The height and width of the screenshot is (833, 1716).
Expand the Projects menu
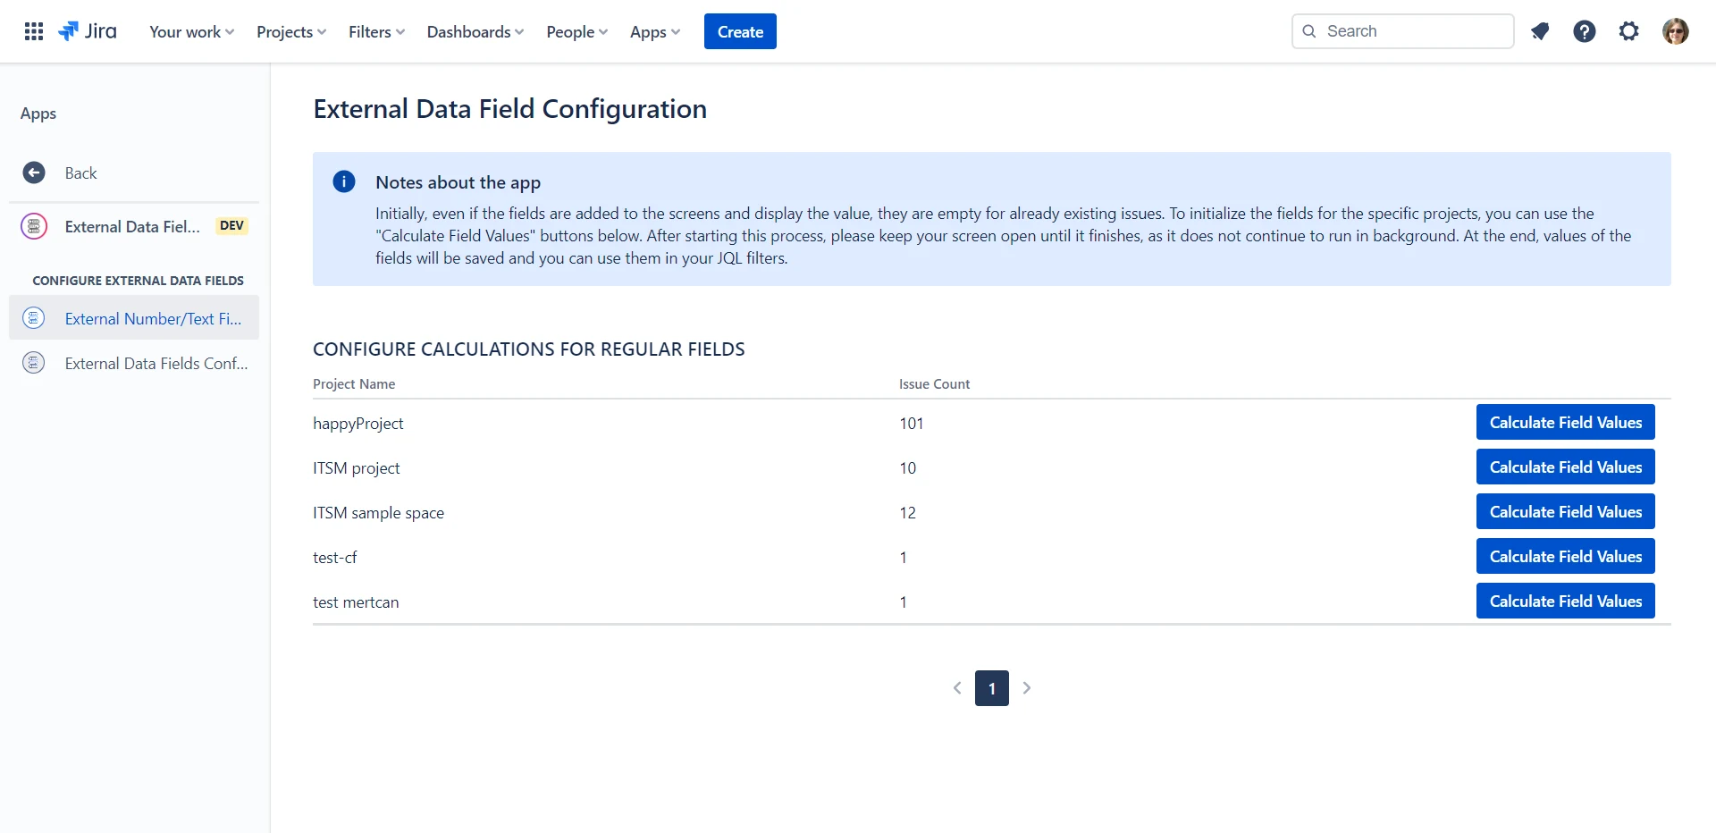[291, 31]
